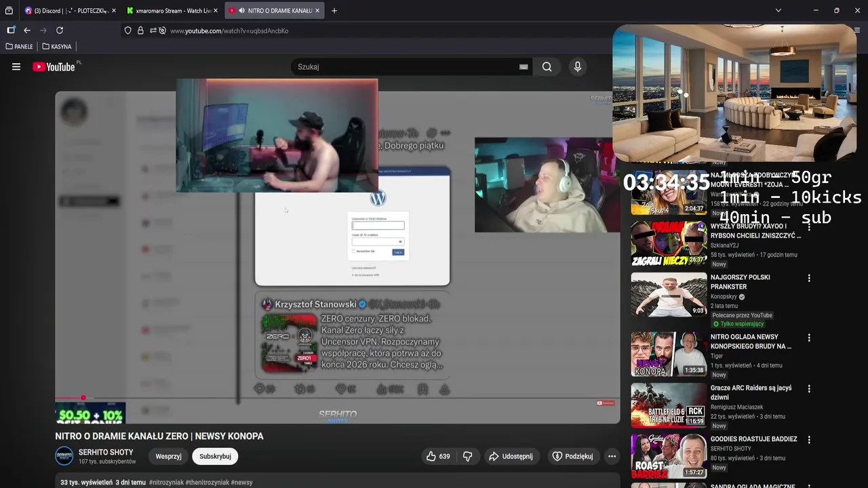Screen dimensions: 868x488
Task: Click the magnifier search button
Action: (x=547, y=66)
